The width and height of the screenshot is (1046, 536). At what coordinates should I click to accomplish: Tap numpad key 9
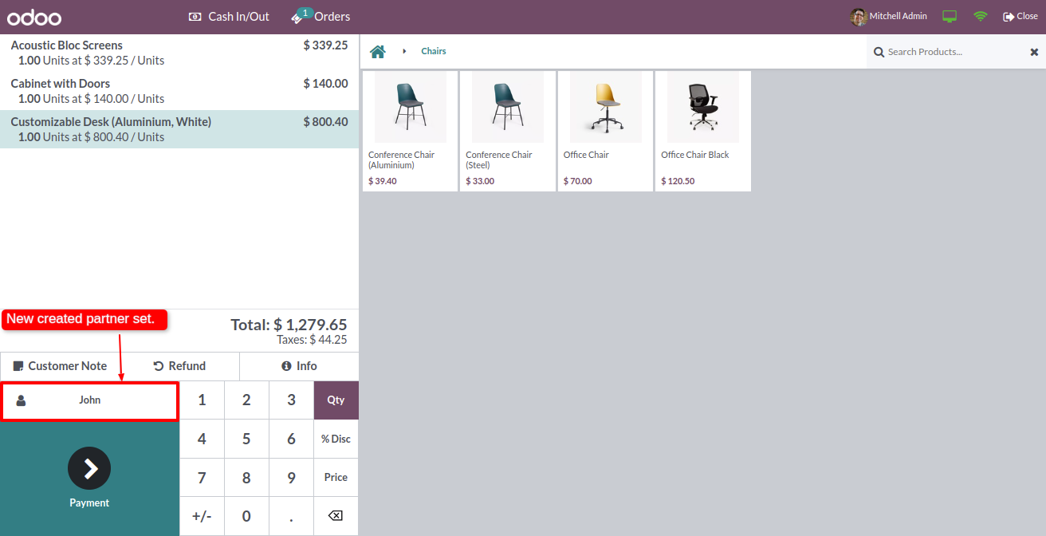(x=291, y=478)
